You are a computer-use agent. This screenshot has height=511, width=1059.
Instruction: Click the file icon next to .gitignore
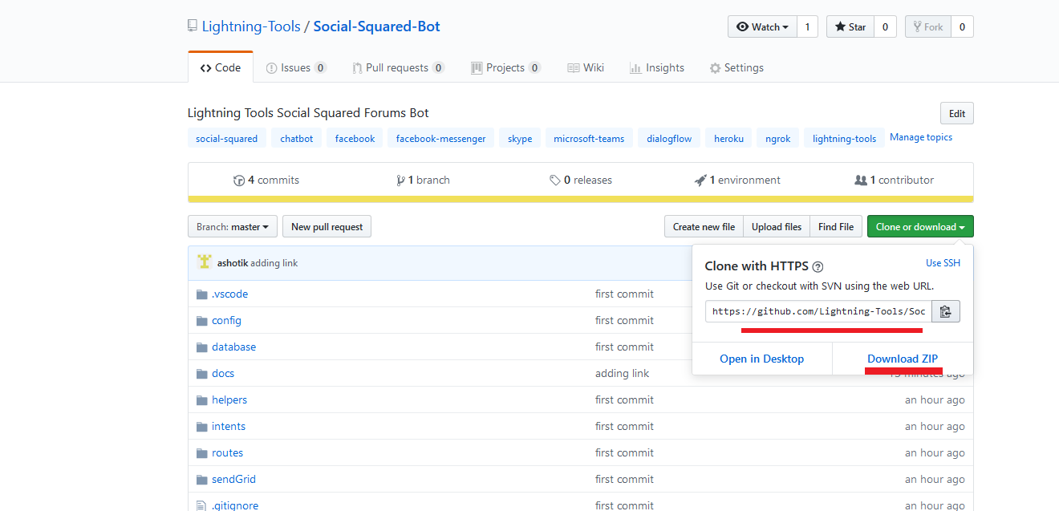202,505
